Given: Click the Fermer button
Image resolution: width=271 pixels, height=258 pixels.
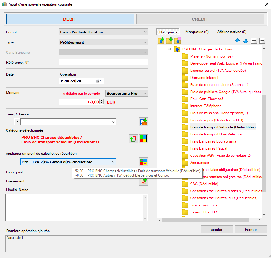Looking at the screenshot, I should tap(251, 229).
